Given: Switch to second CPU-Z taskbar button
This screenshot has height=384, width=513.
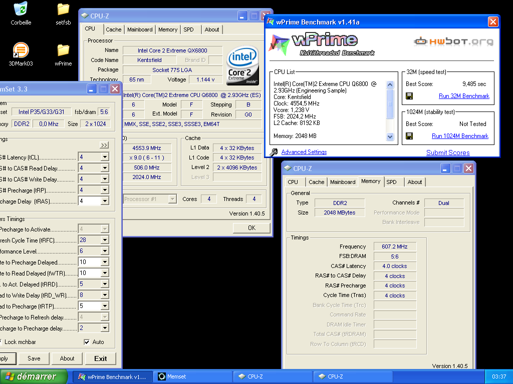Looking at the screenshot, I should (x=353, y=376).
